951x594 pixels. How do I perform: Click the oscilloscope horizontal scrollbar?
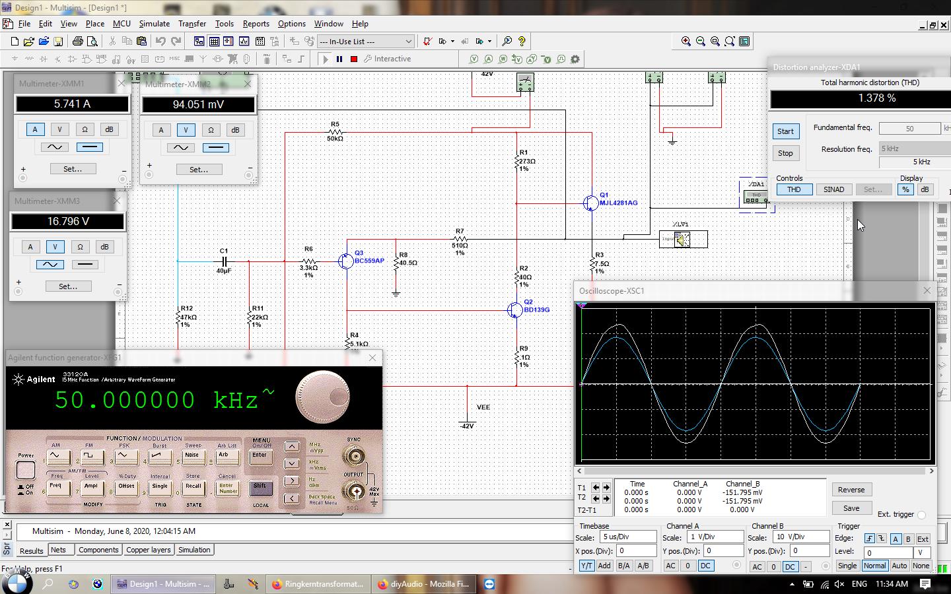(x=756, y=471)
